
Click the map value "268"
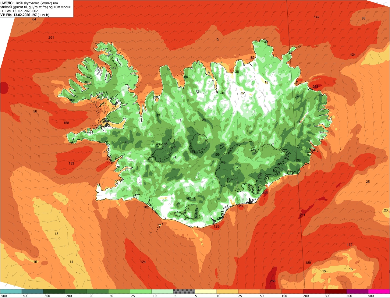tap(265, 192)
